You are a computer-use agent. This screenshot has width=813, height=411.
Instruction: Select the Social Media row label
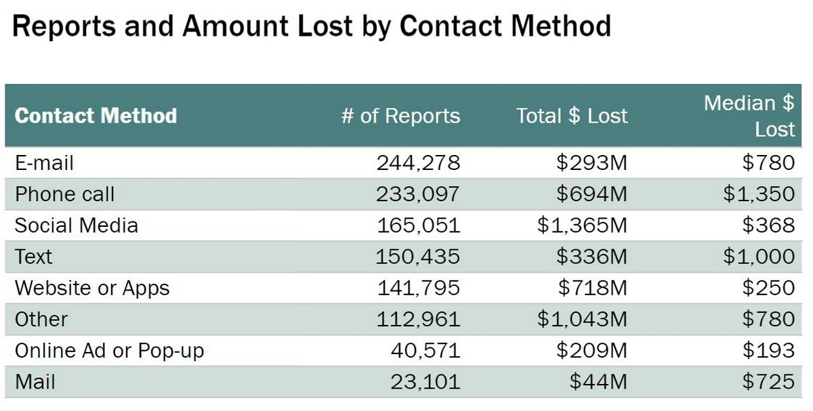(x=76, y=225)
